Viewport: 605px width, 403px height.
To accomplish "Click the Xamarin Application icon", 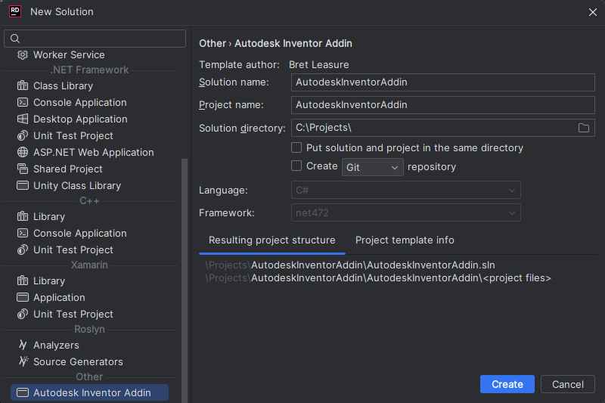I will tap(23, 297).
